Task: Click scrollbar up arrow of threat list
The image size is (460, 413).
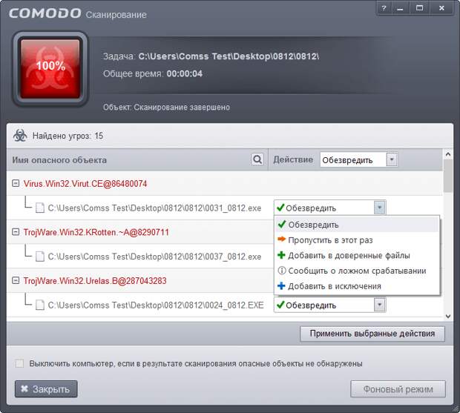Action: click(448, 154)
